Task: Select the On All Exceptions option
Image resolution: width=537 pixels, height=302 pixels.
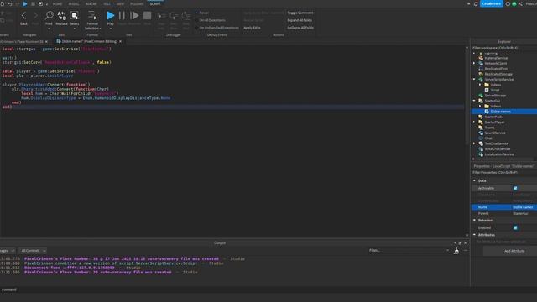Action: [211, 20]
